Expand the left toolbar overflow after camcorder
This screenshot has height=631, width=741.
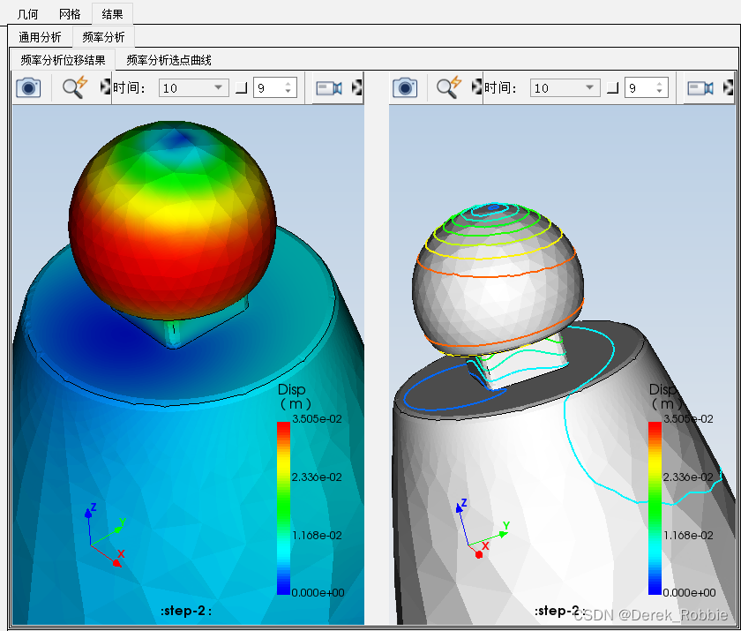357,87
